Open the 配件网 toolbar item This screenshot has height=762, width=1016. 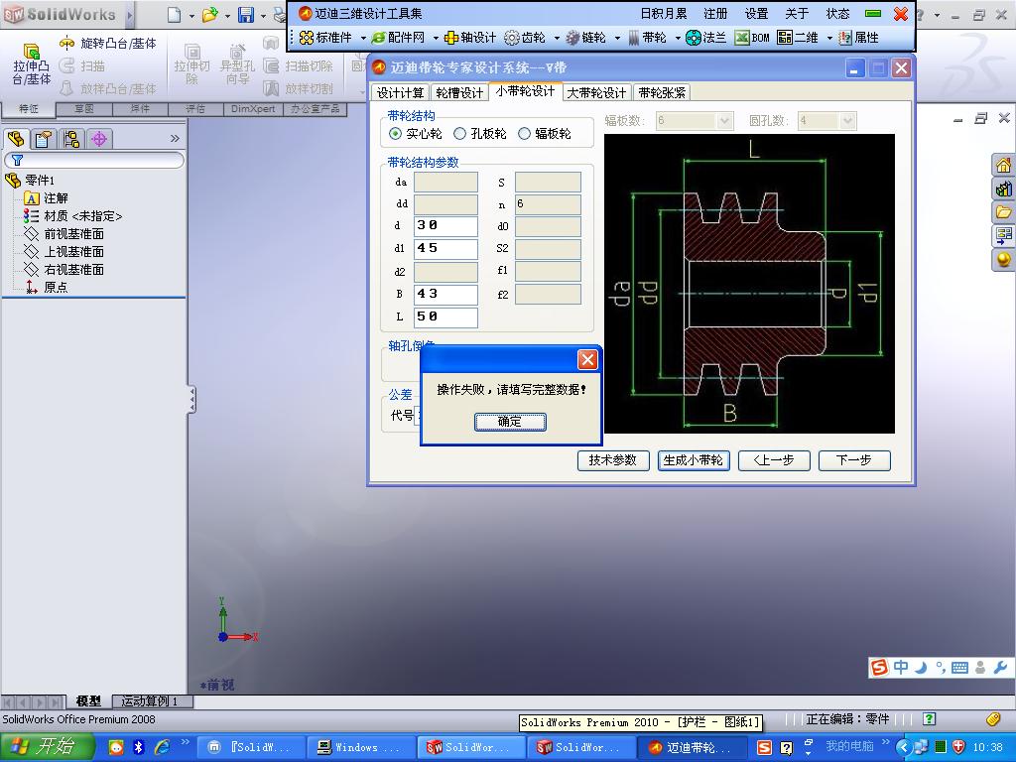[397, 38]
